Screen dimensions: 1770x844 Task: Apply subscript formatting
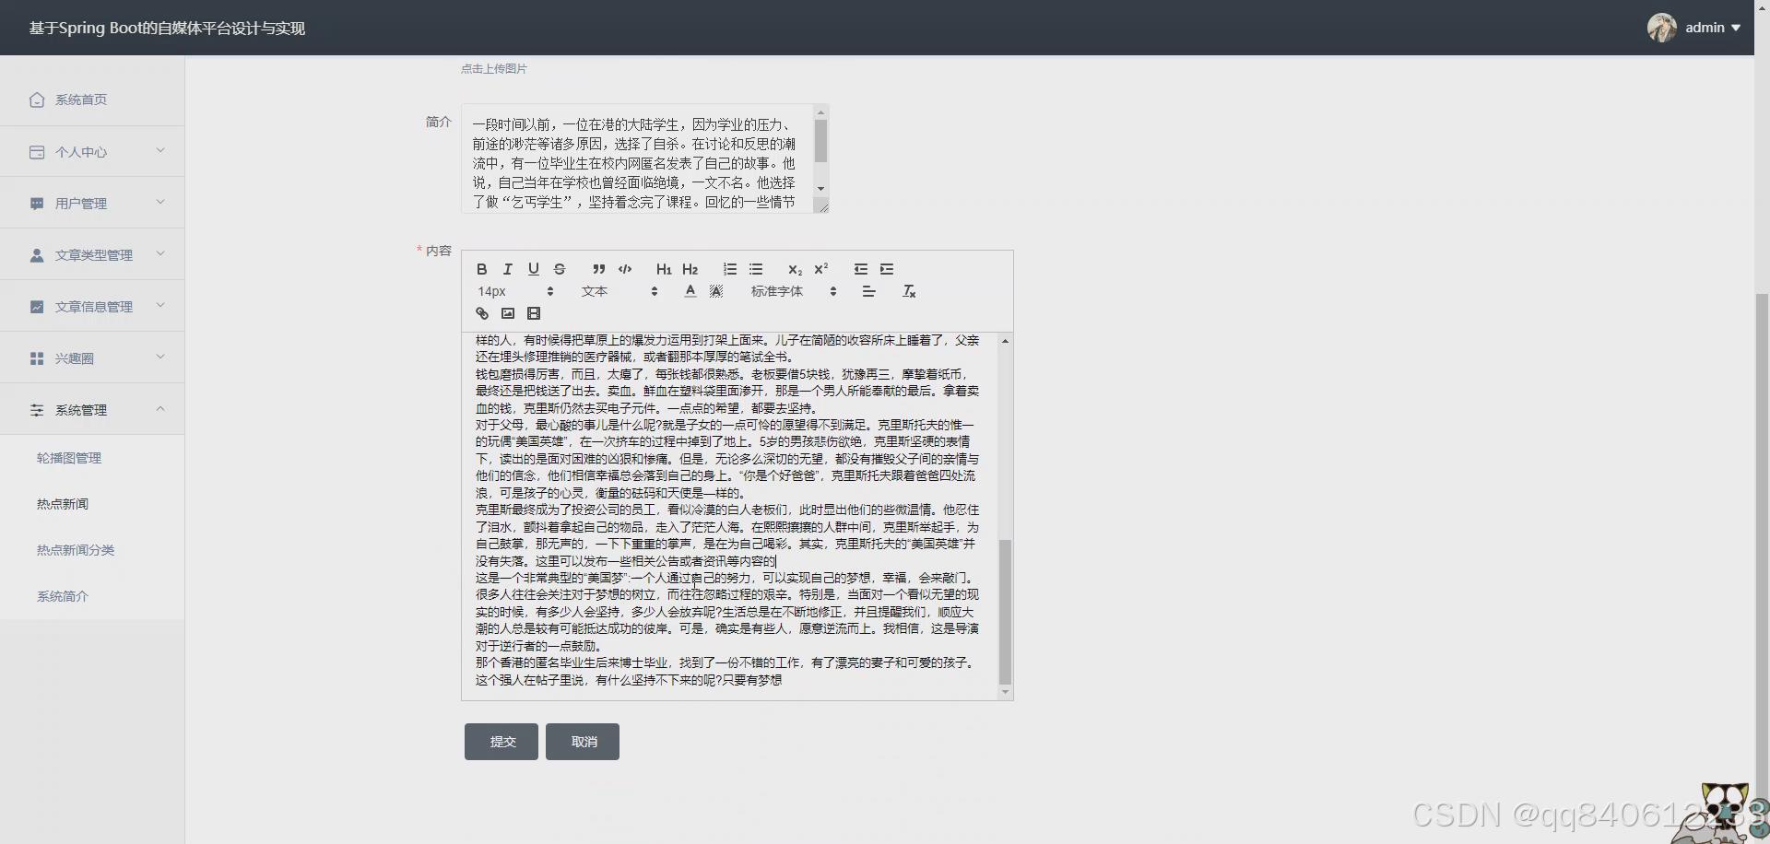tap(794, 269)
